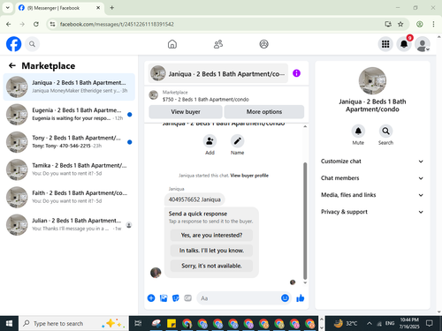Send 'Sorry, it's not available.' response
The height and width of the screenshot is (331, 442).
click(211, 266)
